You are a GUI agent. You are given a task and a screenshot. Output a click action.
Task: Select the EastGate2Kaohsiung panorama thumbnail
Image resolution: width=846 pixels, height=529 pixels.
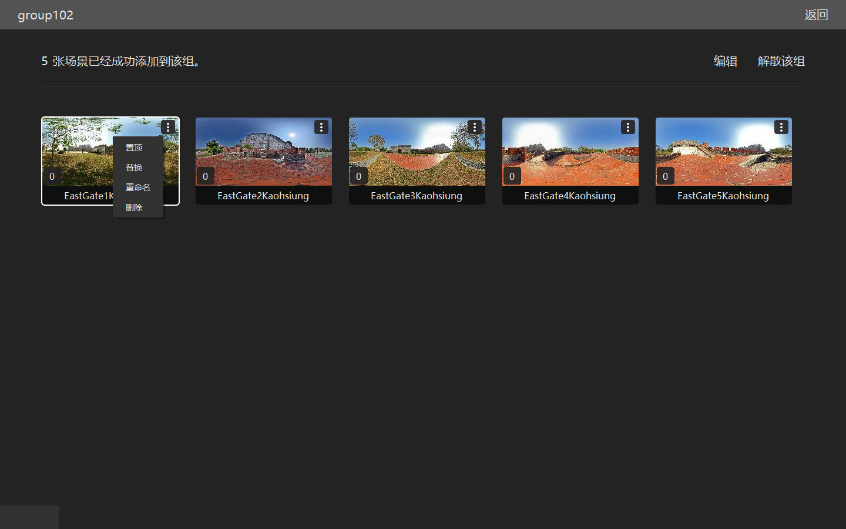coord(263,153)
